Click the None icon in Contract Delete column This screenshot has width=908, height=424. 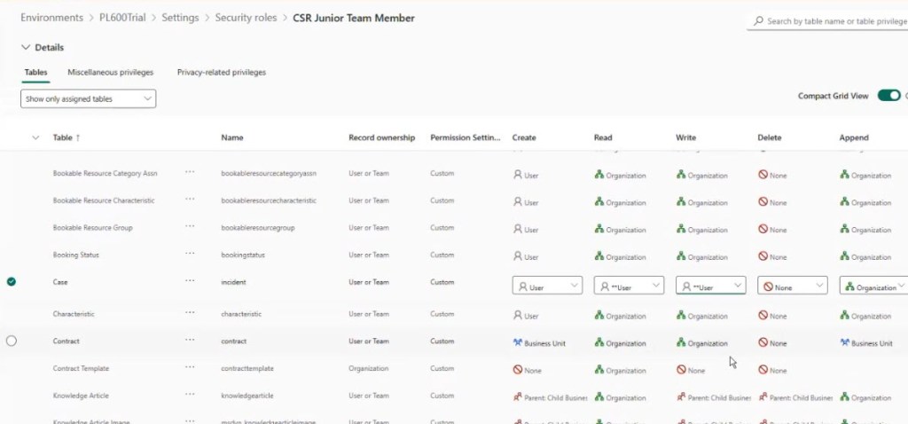(763, 342)
